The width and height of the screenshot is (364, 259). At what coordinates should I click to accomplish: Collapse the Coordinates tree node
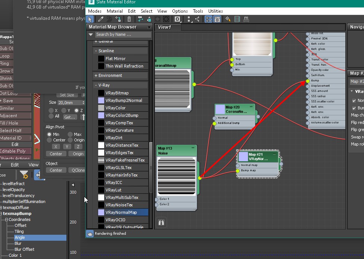[x=6, y=220]
